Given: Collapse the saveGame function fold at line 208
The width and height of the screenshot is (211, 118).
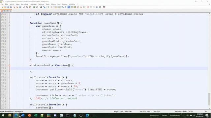Looking at the screenshot, I should pos(9,23).
